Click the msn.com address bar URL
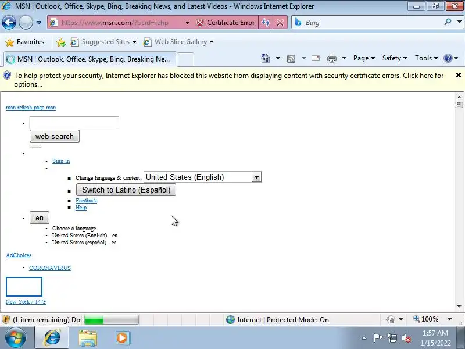 pyautogui.click(x=115, y=23)
